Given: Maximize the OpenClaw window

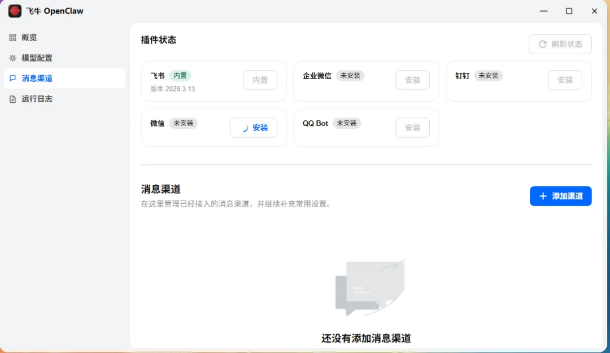Looking at the screenshot, I should (569, 11).
